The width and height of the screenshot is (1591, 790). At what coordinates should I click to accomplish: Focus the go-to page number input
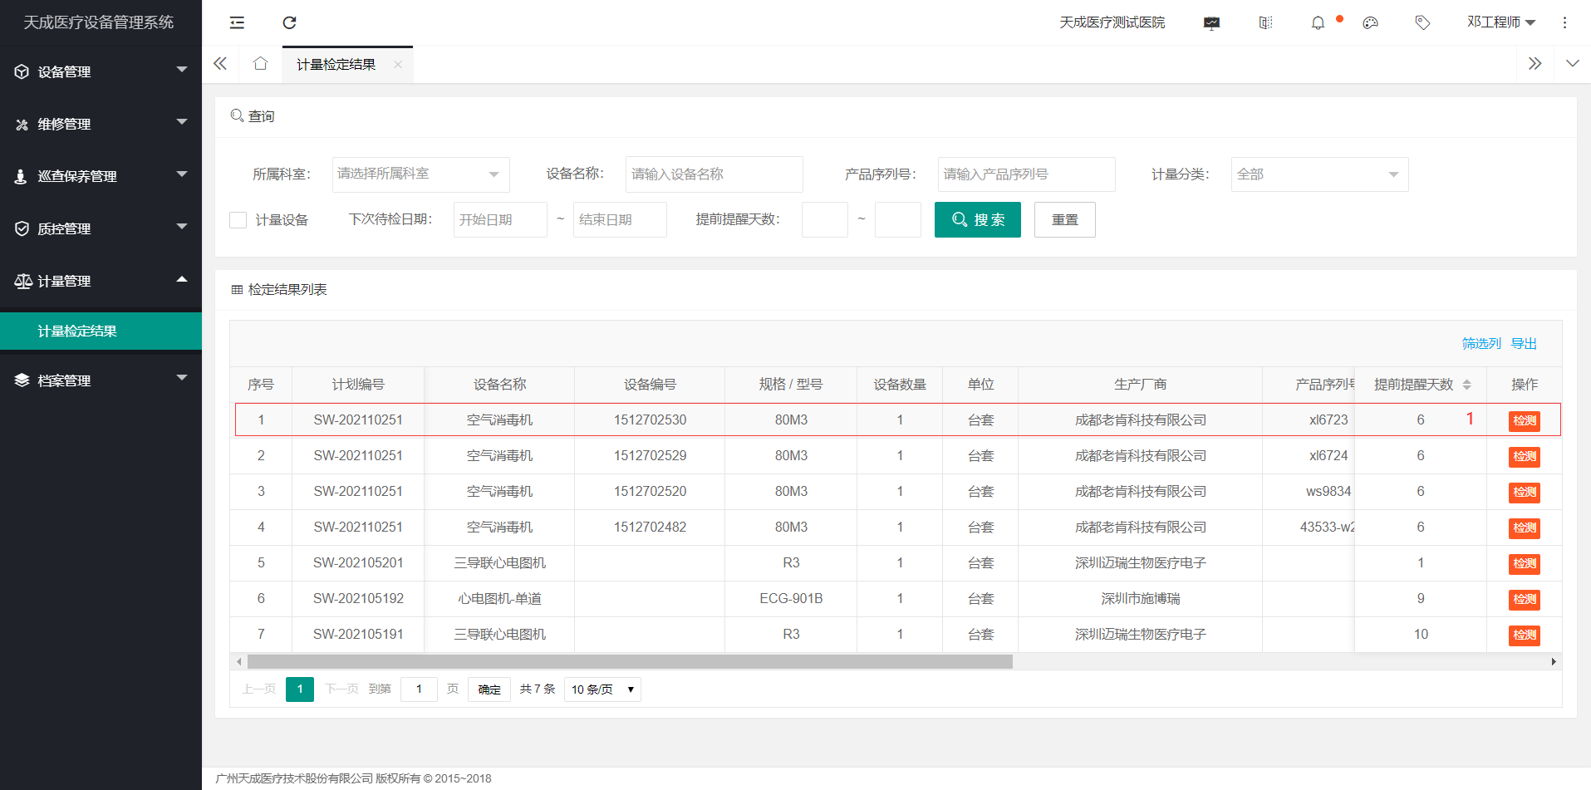[x=419, y=689]
